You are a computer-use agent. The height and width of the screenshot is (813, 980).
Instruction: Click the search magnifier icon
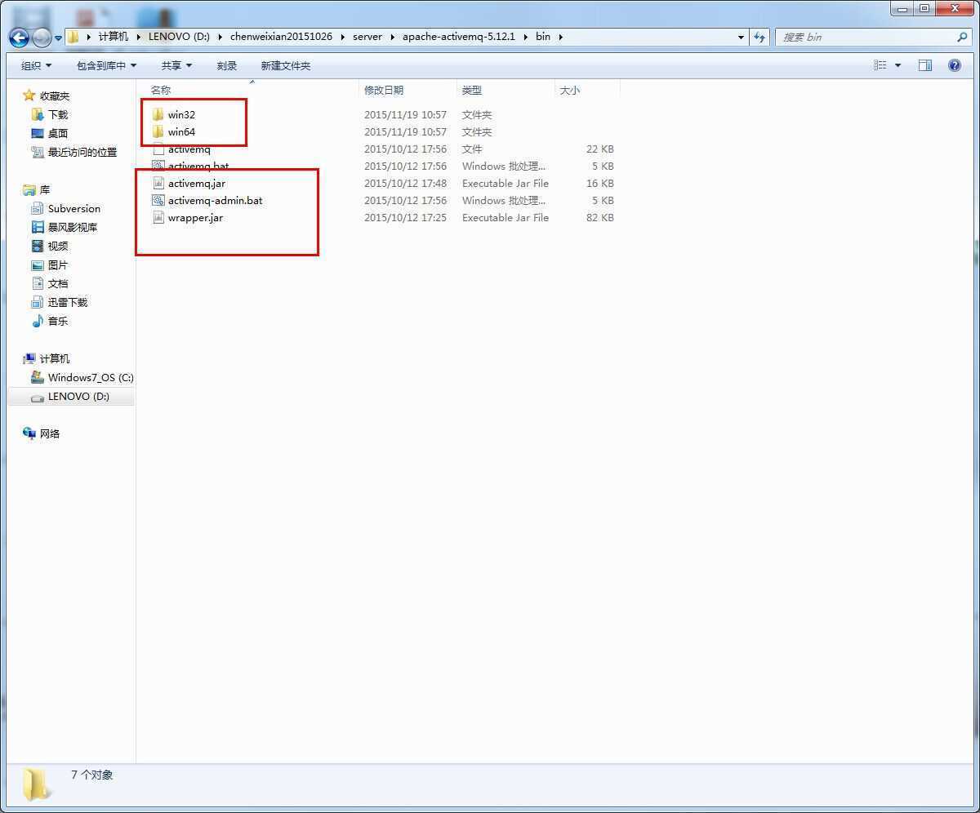pos(962,37)
